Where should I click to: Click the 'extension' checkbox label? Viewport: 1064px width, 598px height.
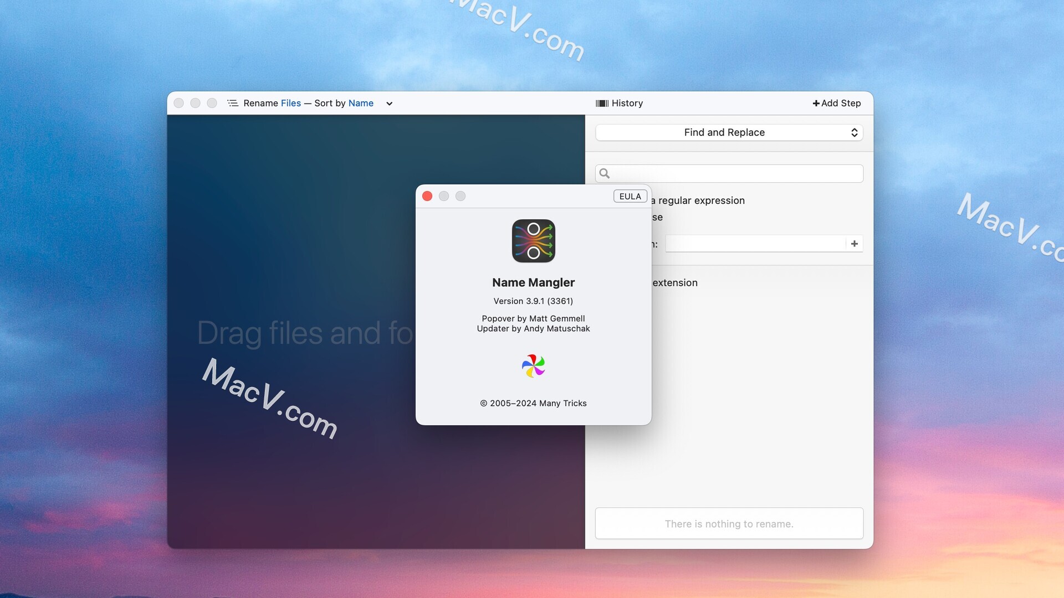[675, 282]
